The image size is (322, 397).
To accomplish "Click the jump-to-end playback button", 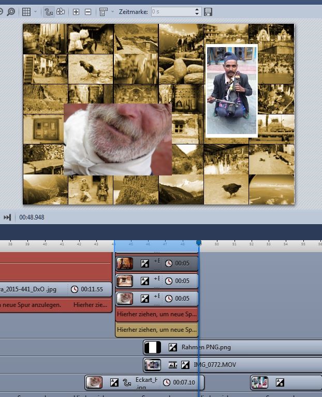I will [7, 217].
